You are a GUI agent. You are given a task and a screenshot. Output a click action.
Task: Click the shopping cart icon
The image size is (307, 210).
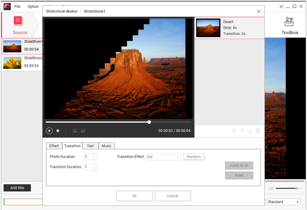281,6
